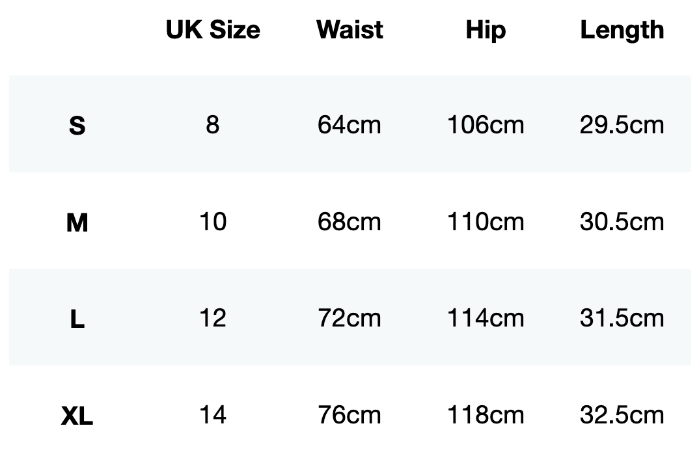Click the 106cm hip value

pos(486,124)
